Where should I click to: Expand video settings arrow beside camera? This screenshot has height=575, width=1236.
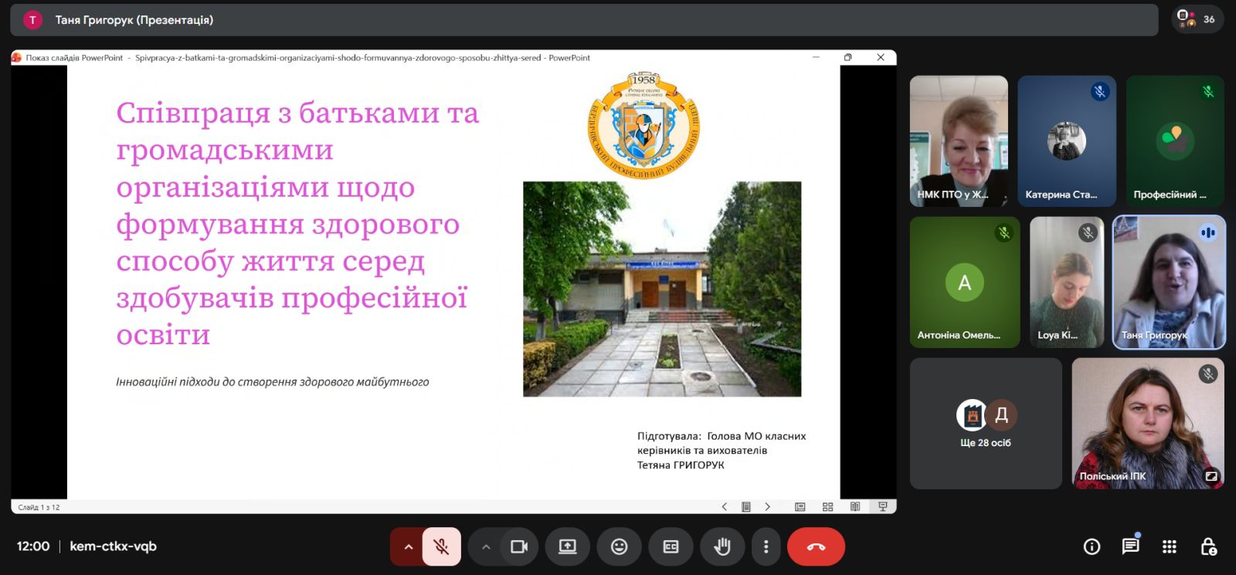point(486,546)
